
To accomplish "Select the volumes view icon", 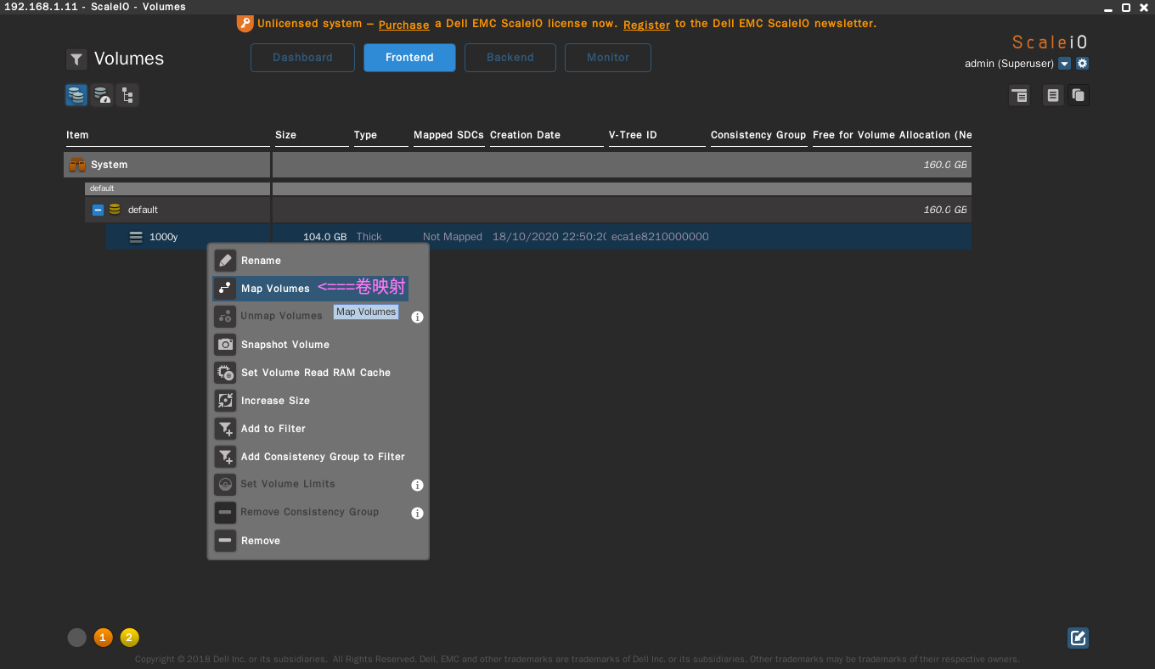I will point(76,95).
